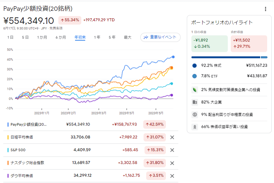This screenshot has height=183, width=274.
Task: Click the building icon beside 大企業
Action: click(x=195, y=102)
